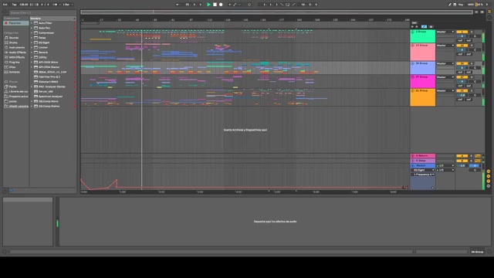
Task: Select the Utility device in browser list
Action: 42,57
